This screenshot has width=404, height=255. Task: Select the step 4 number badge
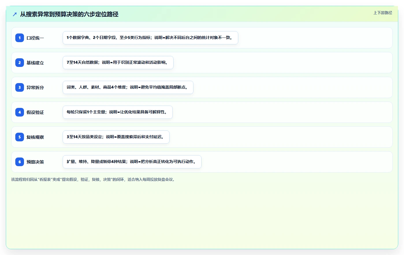pyautogui.click(x=20, y=112)
